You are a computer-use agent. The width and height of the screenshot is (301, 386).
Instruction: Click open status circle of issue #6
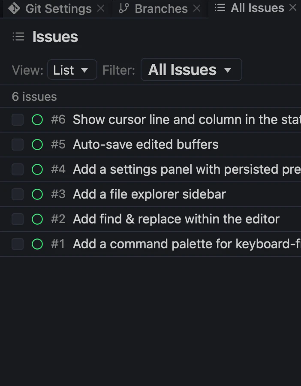tap(37, 120)
